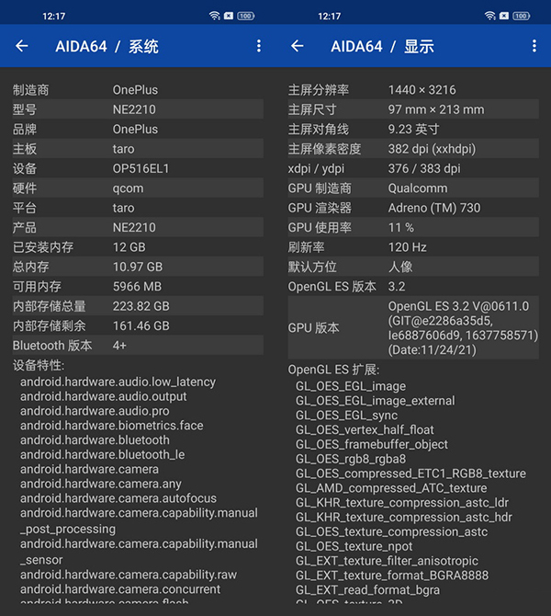
Task: Tap the 已安装内存 12 GB row
Action: 138,247
